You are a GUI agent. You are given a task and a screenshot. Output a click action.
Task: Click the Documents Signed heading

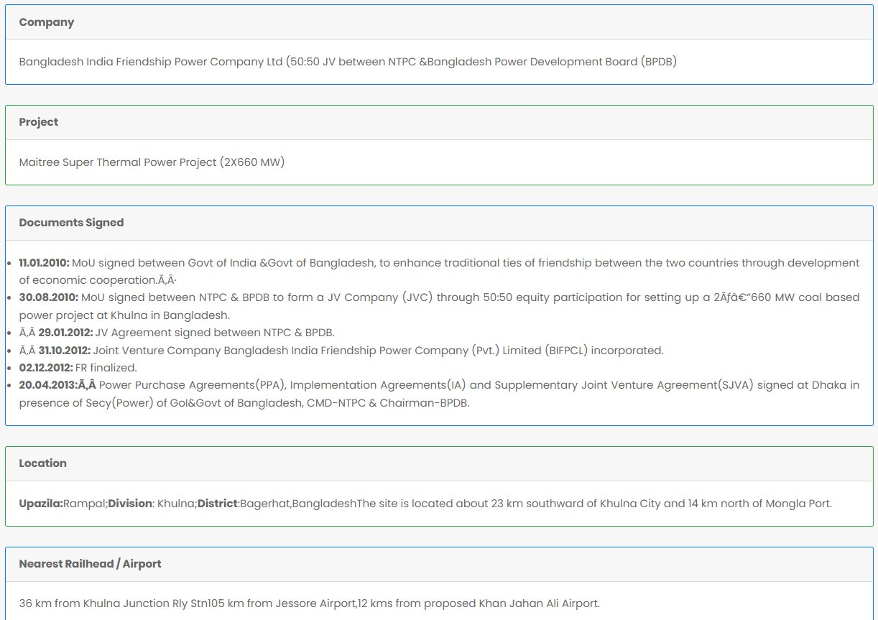pyautogui.click(x=71, y=223)
